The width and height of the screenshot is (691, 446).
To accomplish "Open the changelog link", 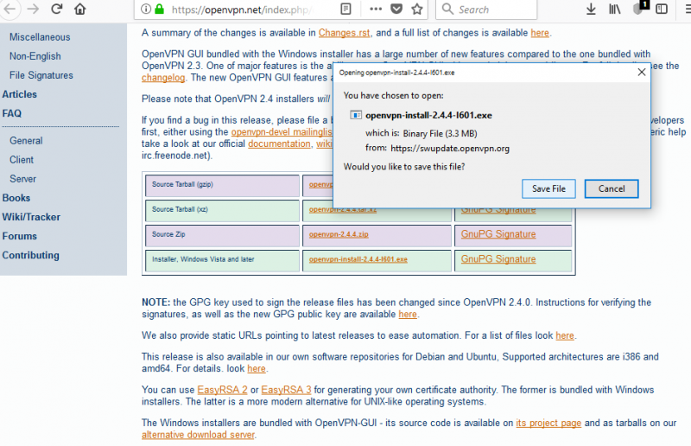I will 163,78.
